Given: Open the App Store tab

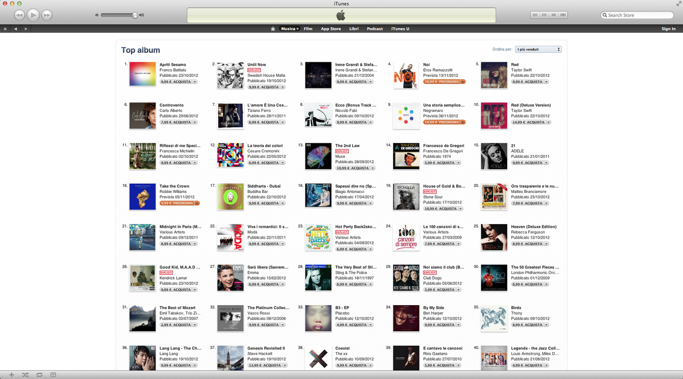Looking at the screenshot, I should [x=331, y=29].
